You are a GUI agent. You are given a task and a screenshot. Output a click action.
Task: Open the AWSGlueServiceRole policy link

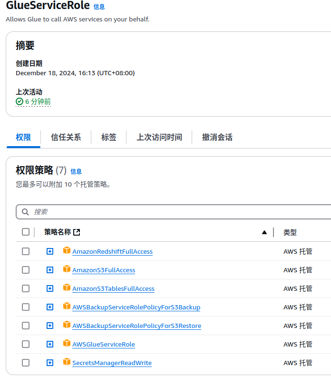point(104,344)
